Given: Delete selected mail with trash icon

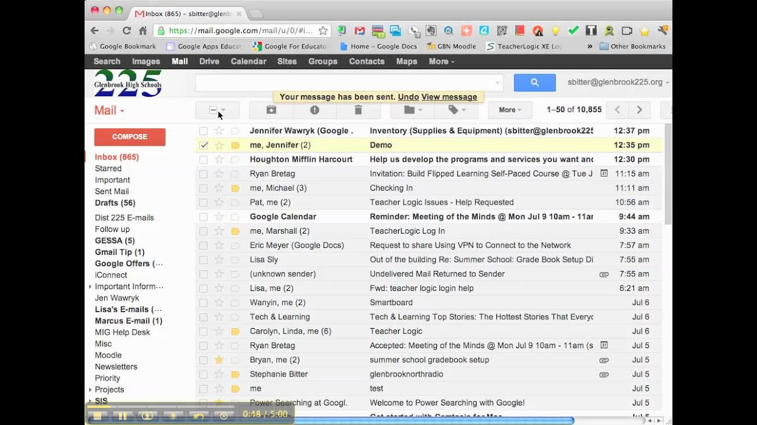Looking at the screenshot, I should click(358, 110).
